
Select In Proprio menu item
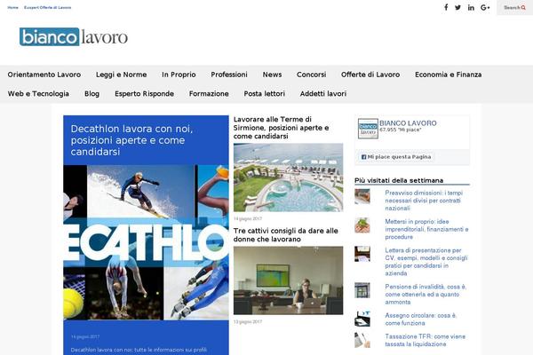[179, 75]
